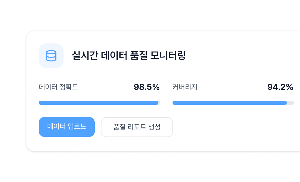Click the 데이터 정확도 progress bar
Viewport: 300px width, 182px height.
point(99,103)
